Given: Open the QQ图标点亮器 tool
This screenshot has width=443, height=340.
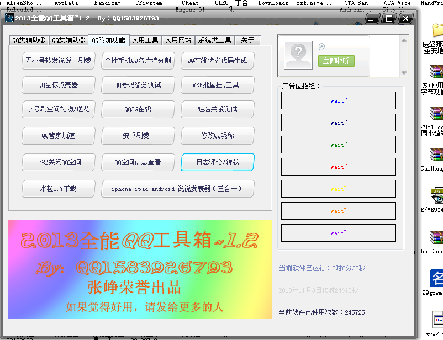Looking at the screenshot, I should tap(58, 84).
